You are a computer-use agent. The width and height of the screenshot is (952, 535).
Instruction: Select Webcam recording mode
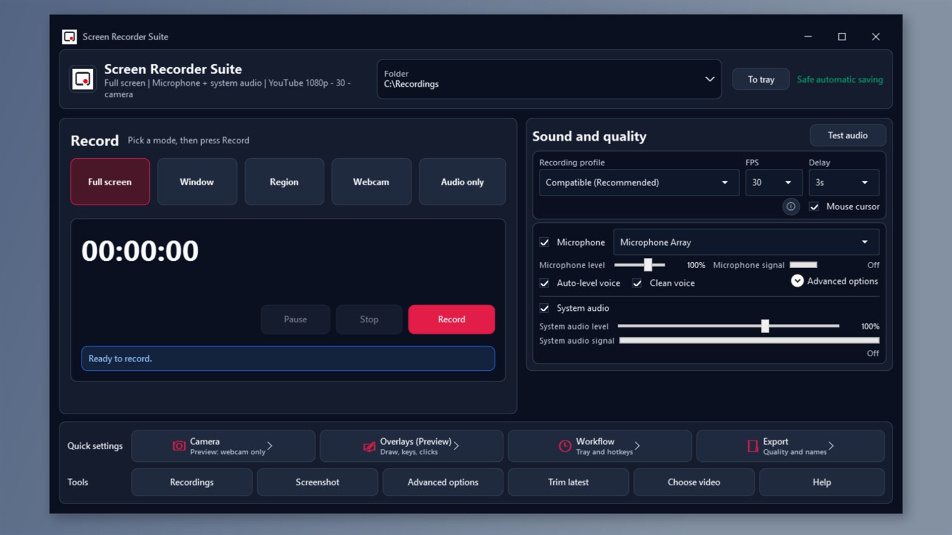tap(371, 182)
